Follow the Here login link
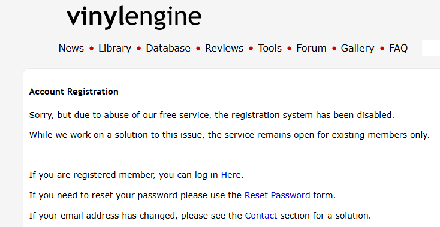 231,175
